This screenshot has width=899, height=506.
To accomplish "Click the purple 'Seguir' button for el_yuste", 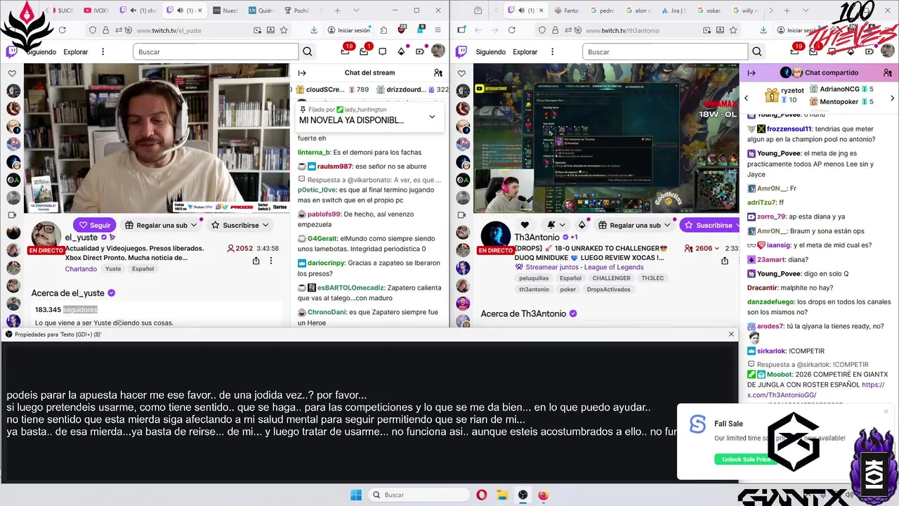I will [x=95, y=225].
